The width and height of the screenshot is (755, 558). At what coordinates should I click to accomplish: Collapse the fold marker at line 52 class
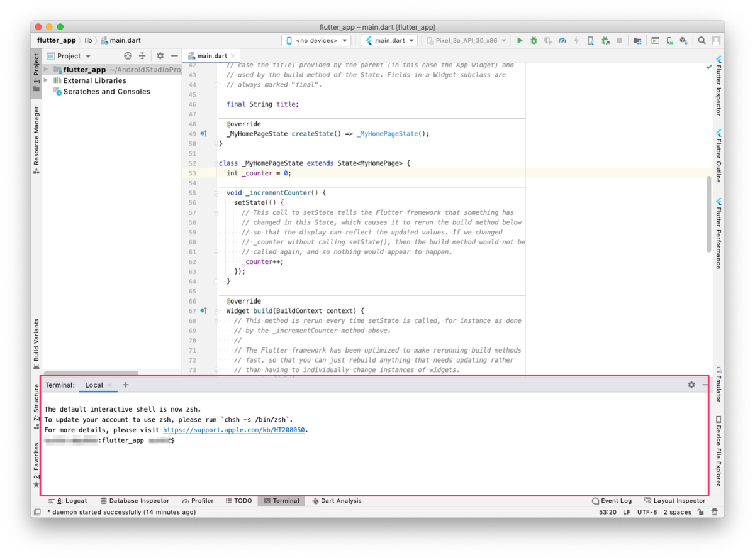point(216,163)
